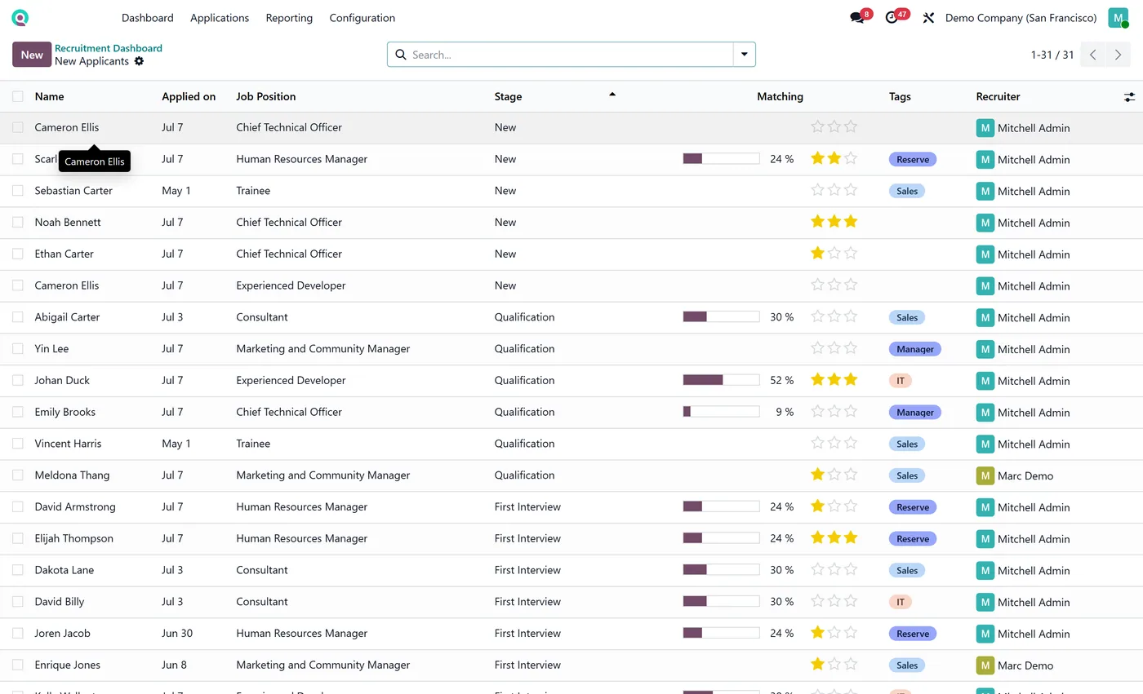Sort by the Matching column header
1143x694 pixels.
point(780,96)
